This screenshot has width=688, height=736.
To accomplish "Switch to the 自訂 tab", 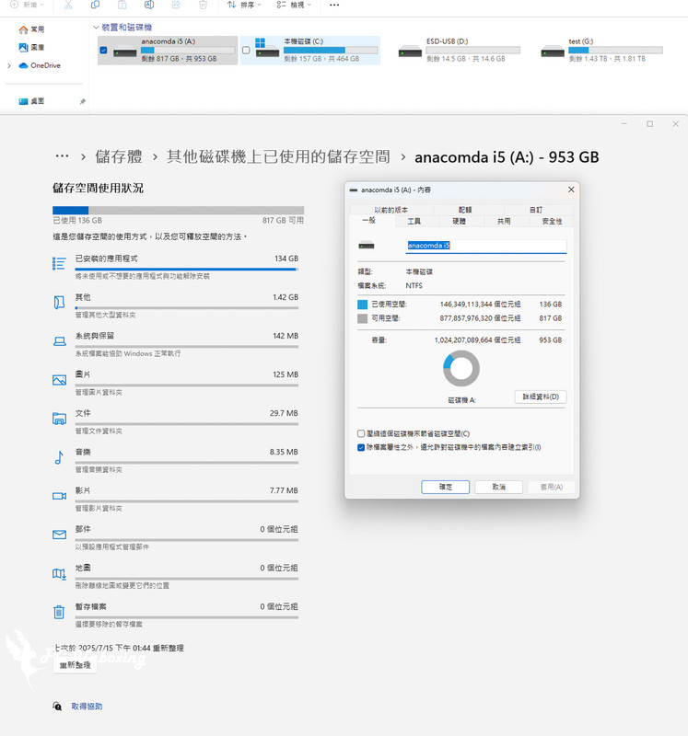I will coord(536,210).
